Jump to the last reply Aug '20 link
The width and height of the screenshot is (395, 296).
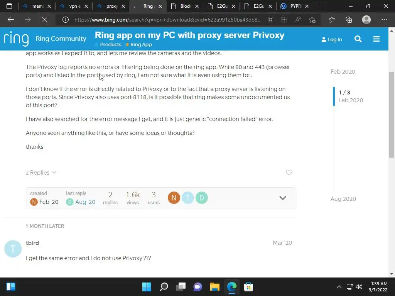click(85, 202)
